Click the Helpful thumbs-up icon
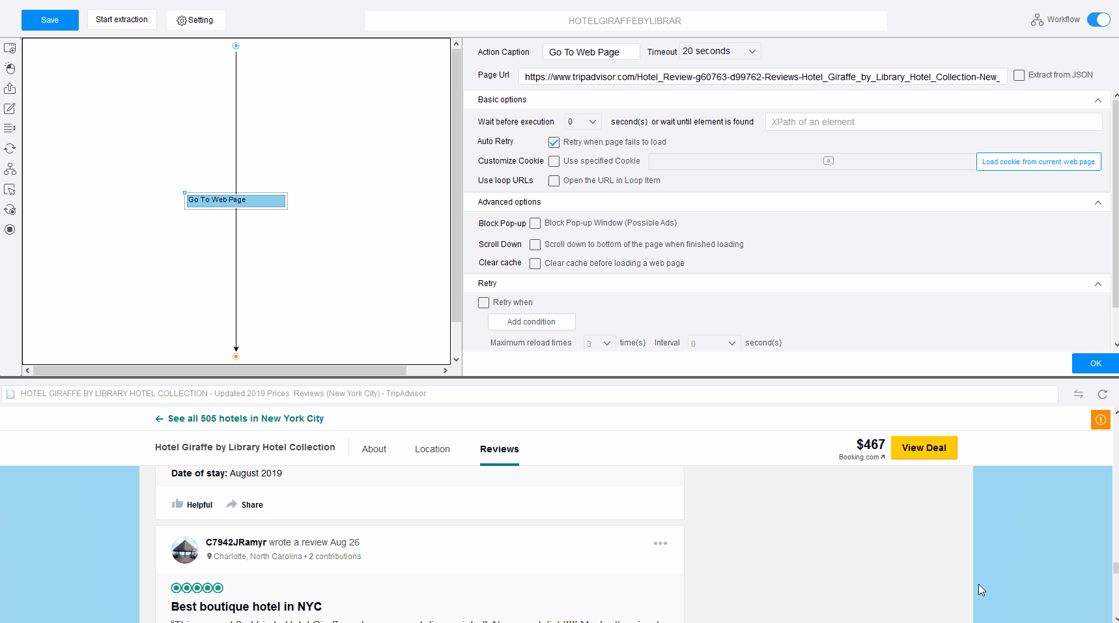Image resolution: width=1119 pixels, height=623 pixels. pos(177,504)
